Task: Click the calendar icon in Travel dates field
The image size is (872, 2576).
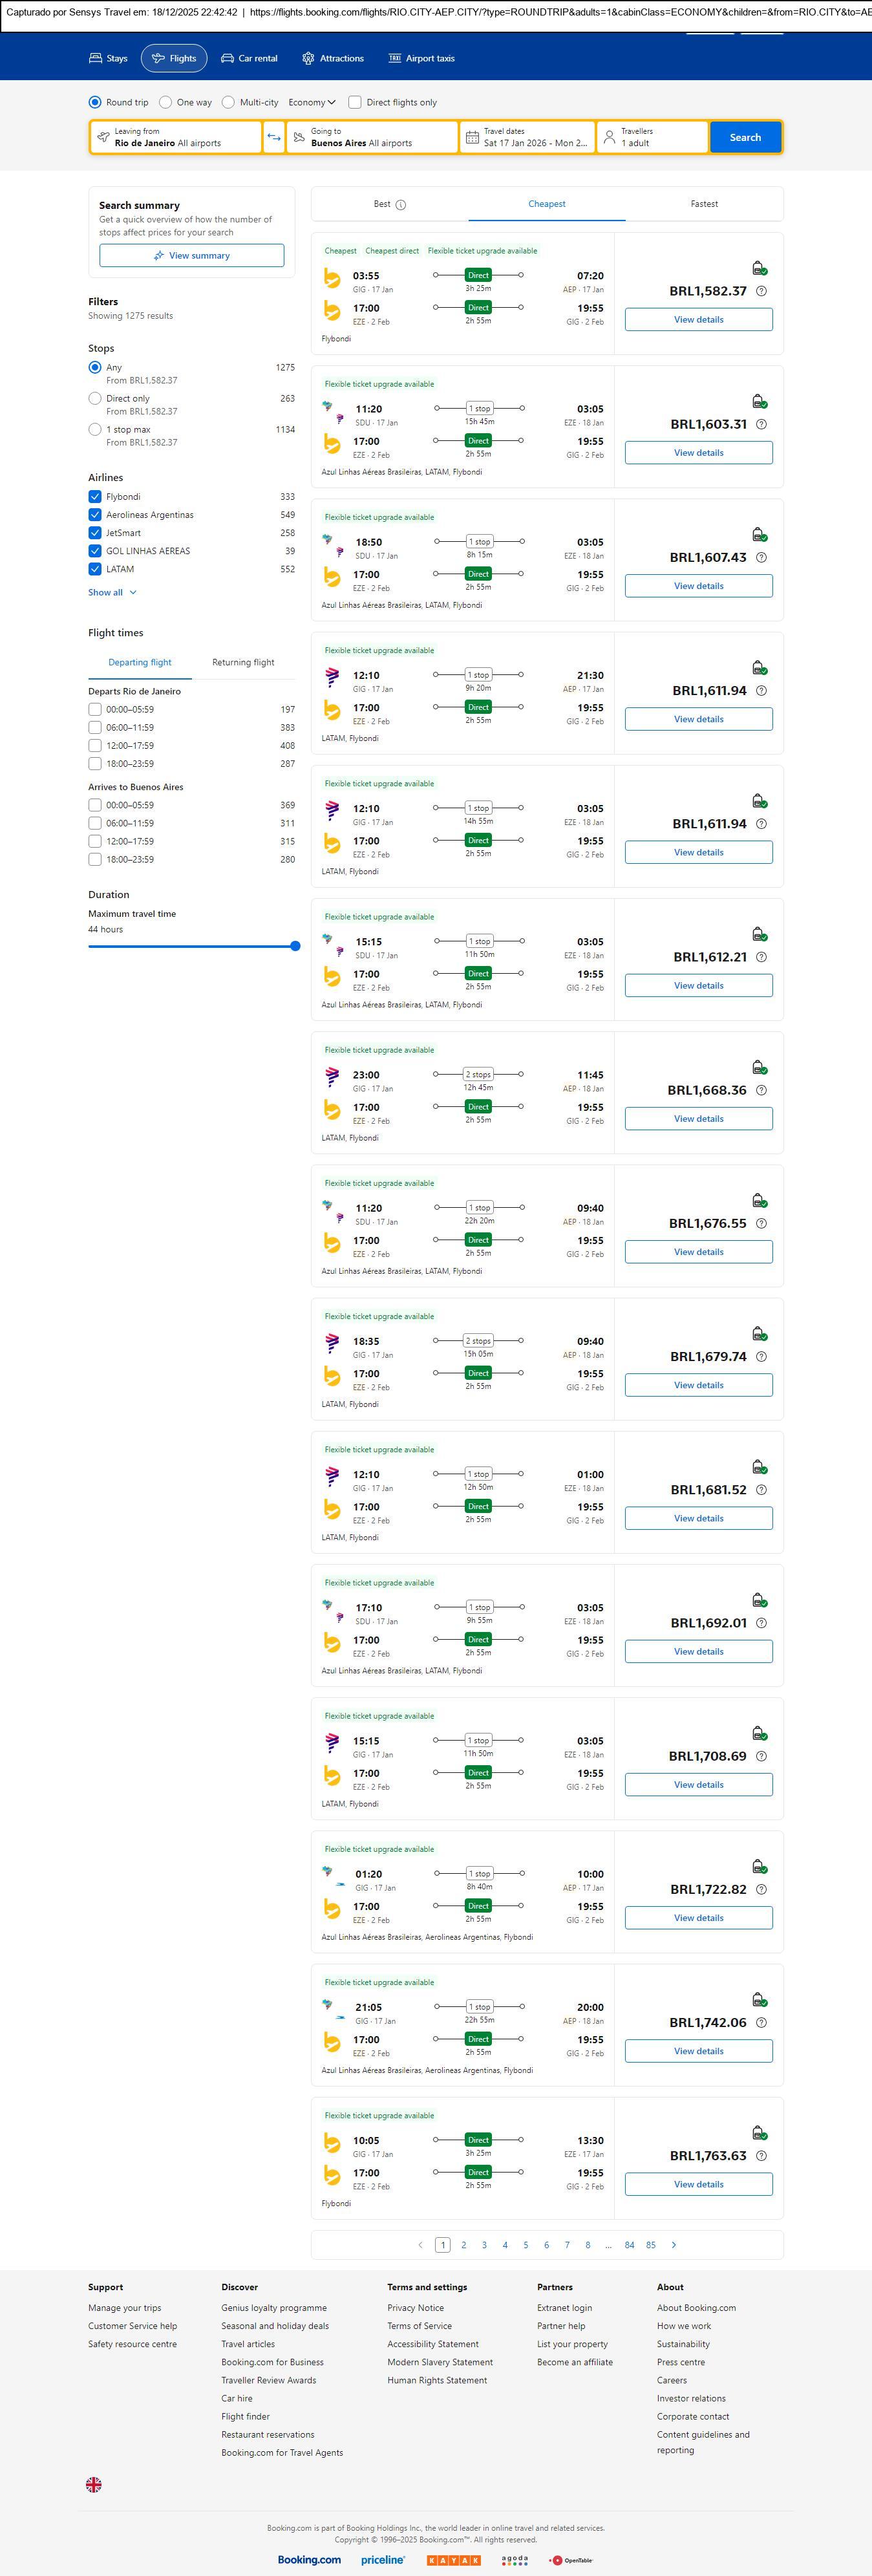Action: [472, 137]
